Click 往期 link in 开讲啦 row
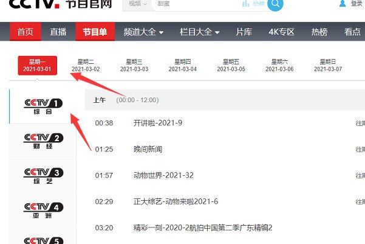Screen dimensions: 365x244 pyautogui.click(x=360, y=123)
